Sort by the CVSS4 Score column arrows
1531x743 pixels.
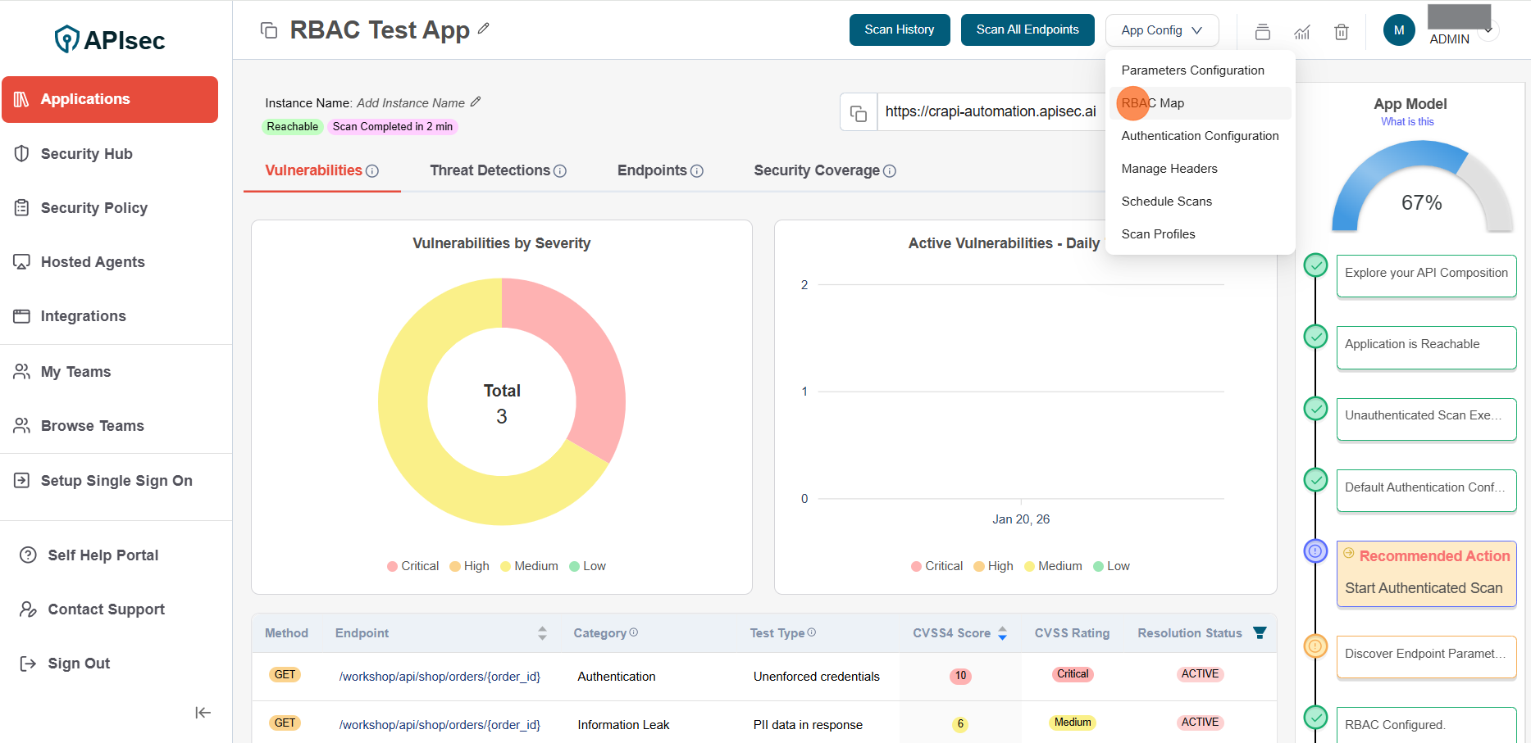pyautogui.click(x=1002, y=633)
